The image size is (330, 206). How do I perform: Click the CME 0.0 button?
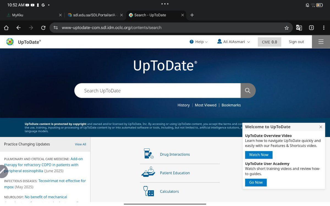(269, 42)
